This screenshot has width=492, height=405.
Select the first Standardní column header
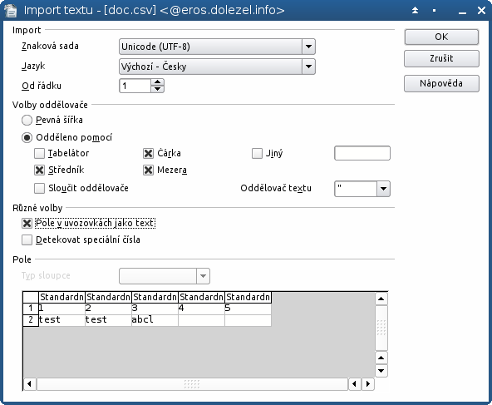click(x=61, y=297)
